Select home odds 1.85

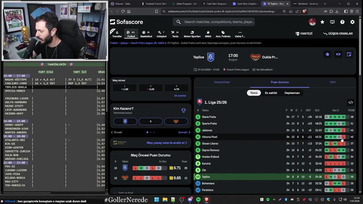124,88
